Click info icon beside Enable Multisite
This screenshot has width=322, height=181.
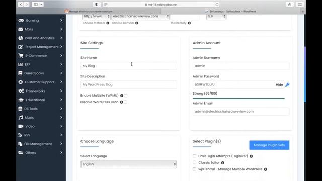coord(122,96)
